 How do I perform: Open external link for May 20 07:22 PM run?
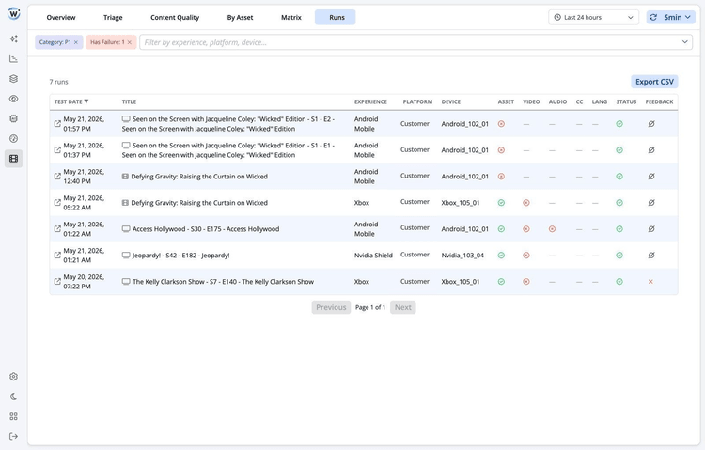[57, 282]
